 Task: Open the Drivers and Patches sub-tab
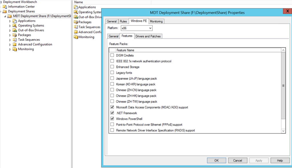(x=148, y=36)
